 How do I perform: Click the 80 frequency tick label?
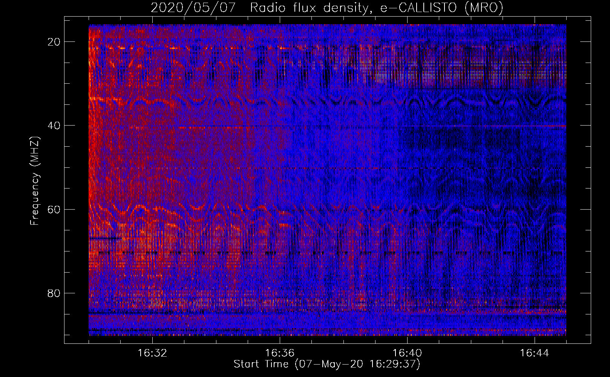click(x=54, y=293)
